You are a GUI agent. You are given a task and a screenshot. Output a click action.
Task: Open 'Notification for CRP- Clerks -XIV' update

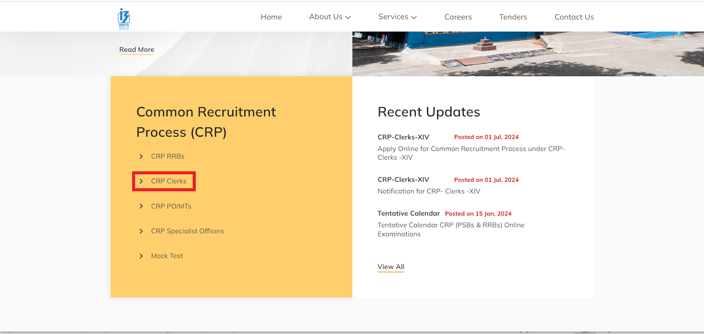[429, 191]
